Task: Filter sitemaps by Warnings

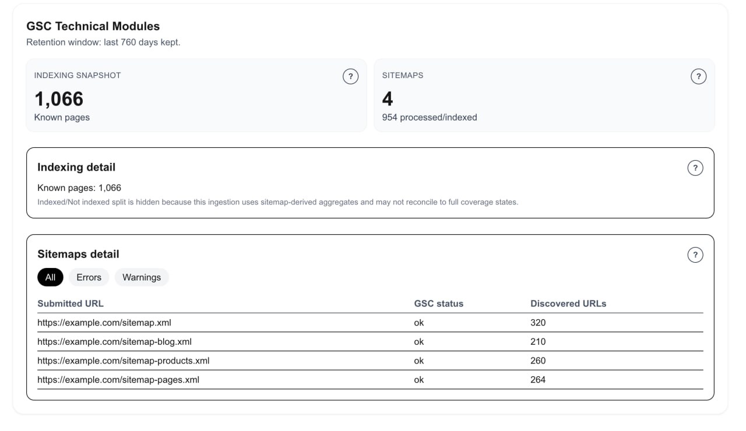Action: [142, 277]
